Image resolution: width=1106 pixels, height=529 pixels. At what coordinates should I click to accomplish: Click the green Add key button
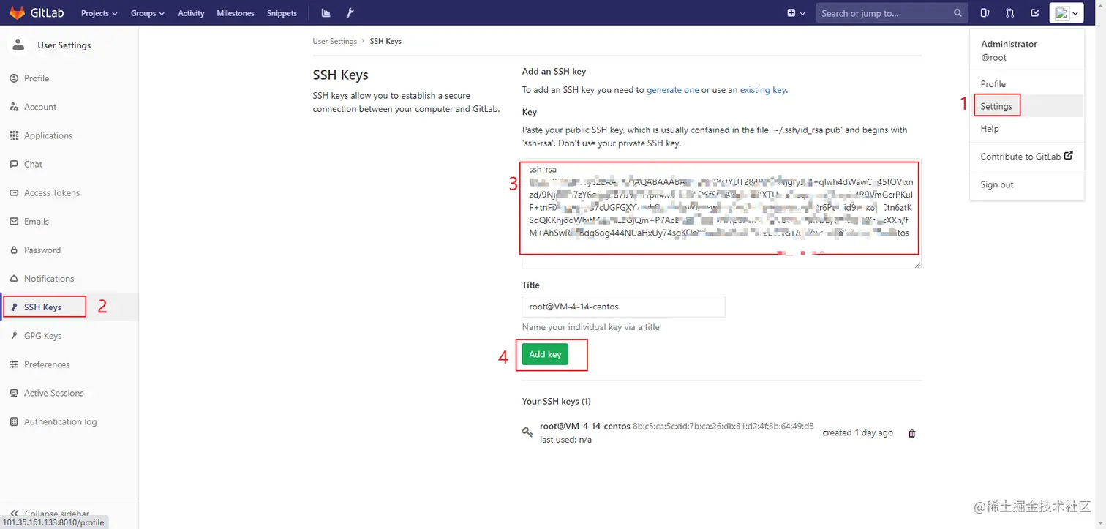545,354
